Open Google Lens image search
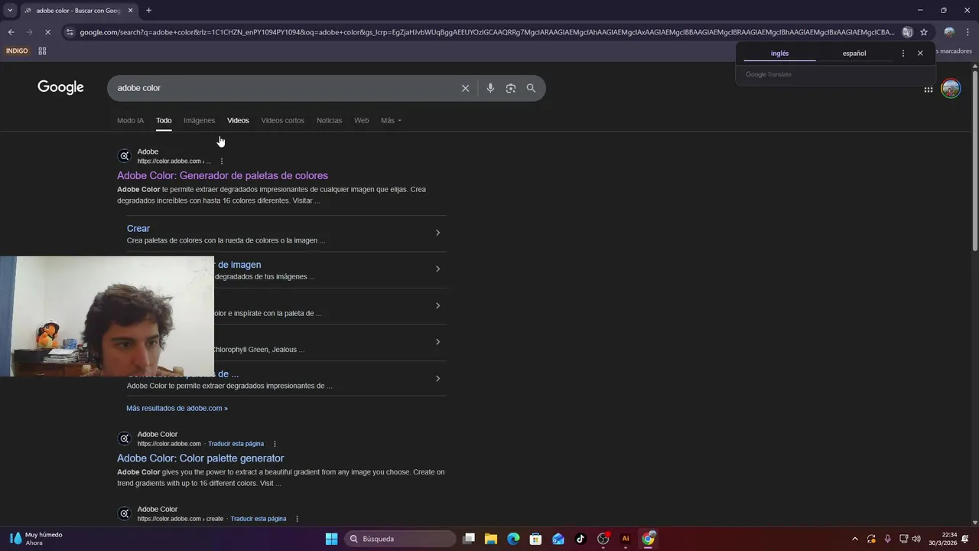Image resolution: width=979 pixels, height=551 pixels. [511, 88]
